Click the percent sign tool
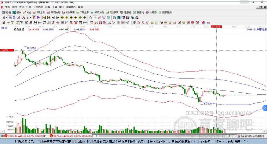The width and height of the screenshot is (267, 144). point(143,23)
